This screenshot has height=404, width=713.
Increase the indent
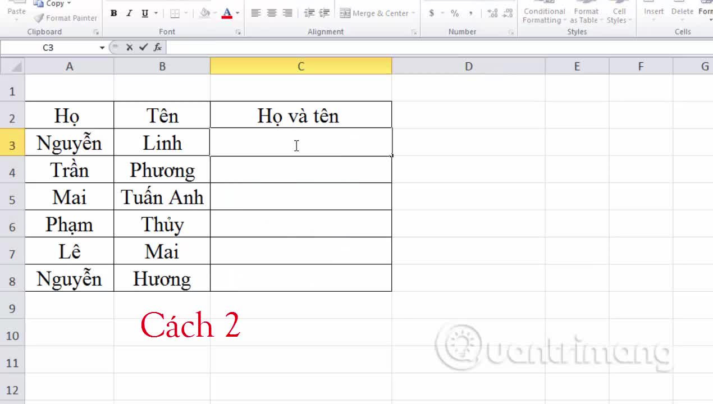coord(324,13)
